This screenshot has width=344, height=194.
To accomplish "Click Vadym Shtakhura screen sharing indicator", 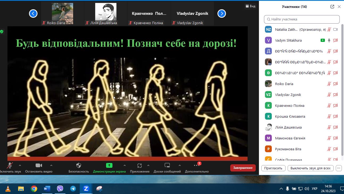I will pyautogui.click(x=322, y=41).
